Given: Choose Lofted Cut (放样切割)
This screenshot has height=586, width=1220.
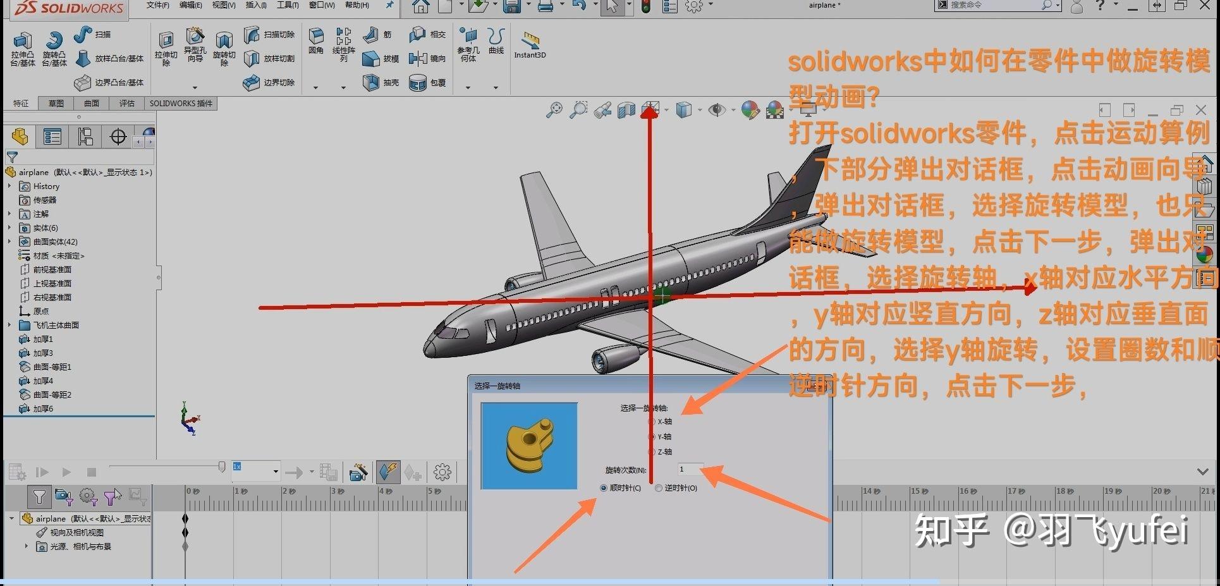Looking at the screenshot, I should point(269,58).
